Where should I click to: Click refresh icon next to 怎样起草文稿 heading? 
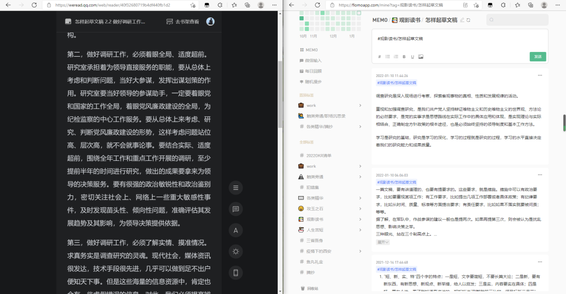469,20
